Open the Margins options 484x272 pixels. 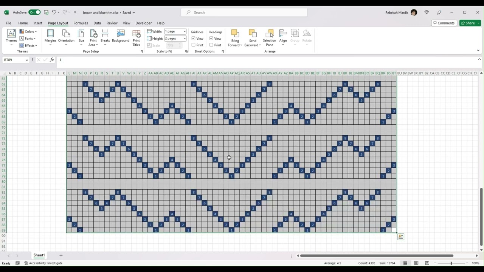50,38
